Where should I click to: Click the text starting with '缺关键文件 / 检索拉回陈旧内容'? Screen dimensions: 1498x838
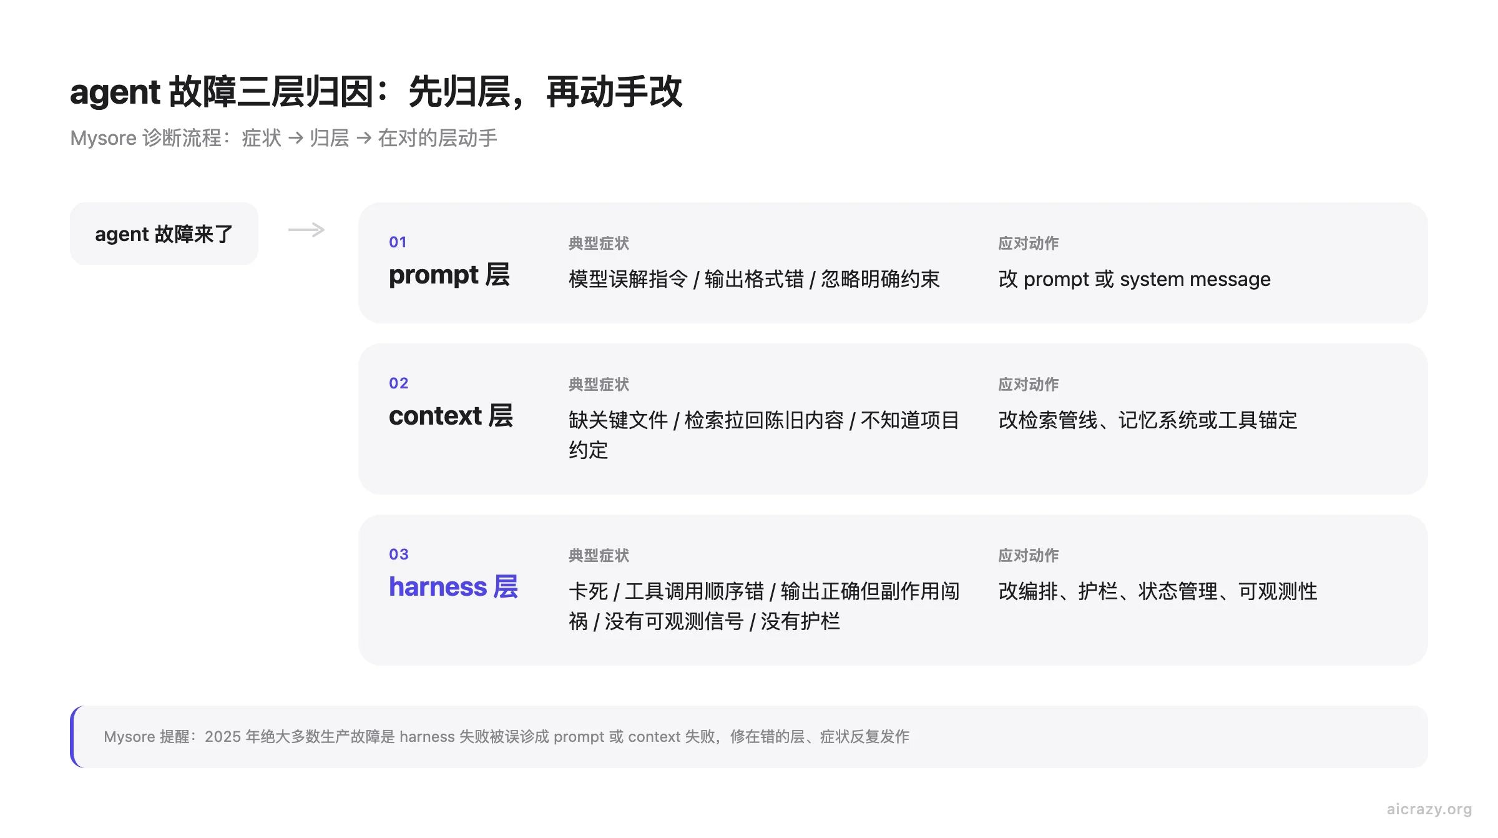click(x=764, y=435)
